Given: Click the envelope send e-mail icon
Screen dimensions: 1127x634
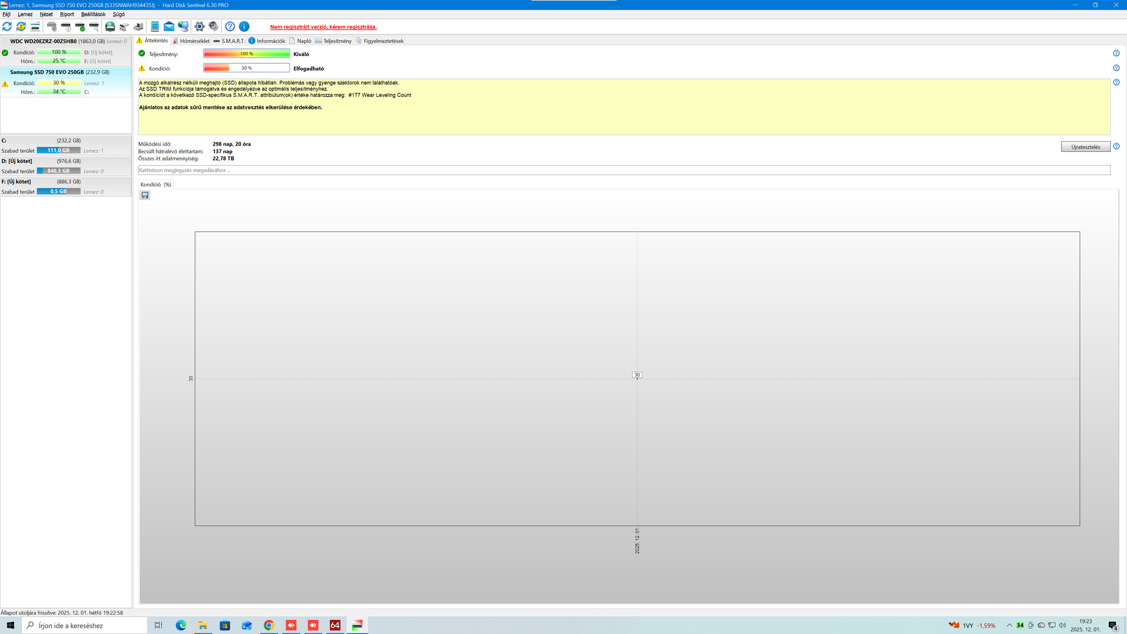Looking at the screenshot, I should pos(169,26).
